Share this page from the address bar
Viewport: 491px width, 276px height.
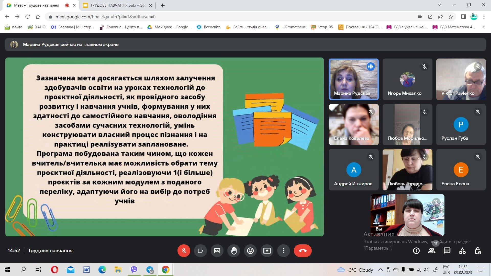coord(440,17)
